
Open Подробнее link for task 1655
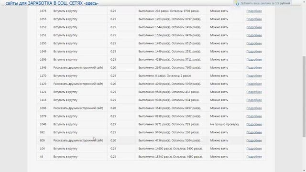(x=254, y=19)
